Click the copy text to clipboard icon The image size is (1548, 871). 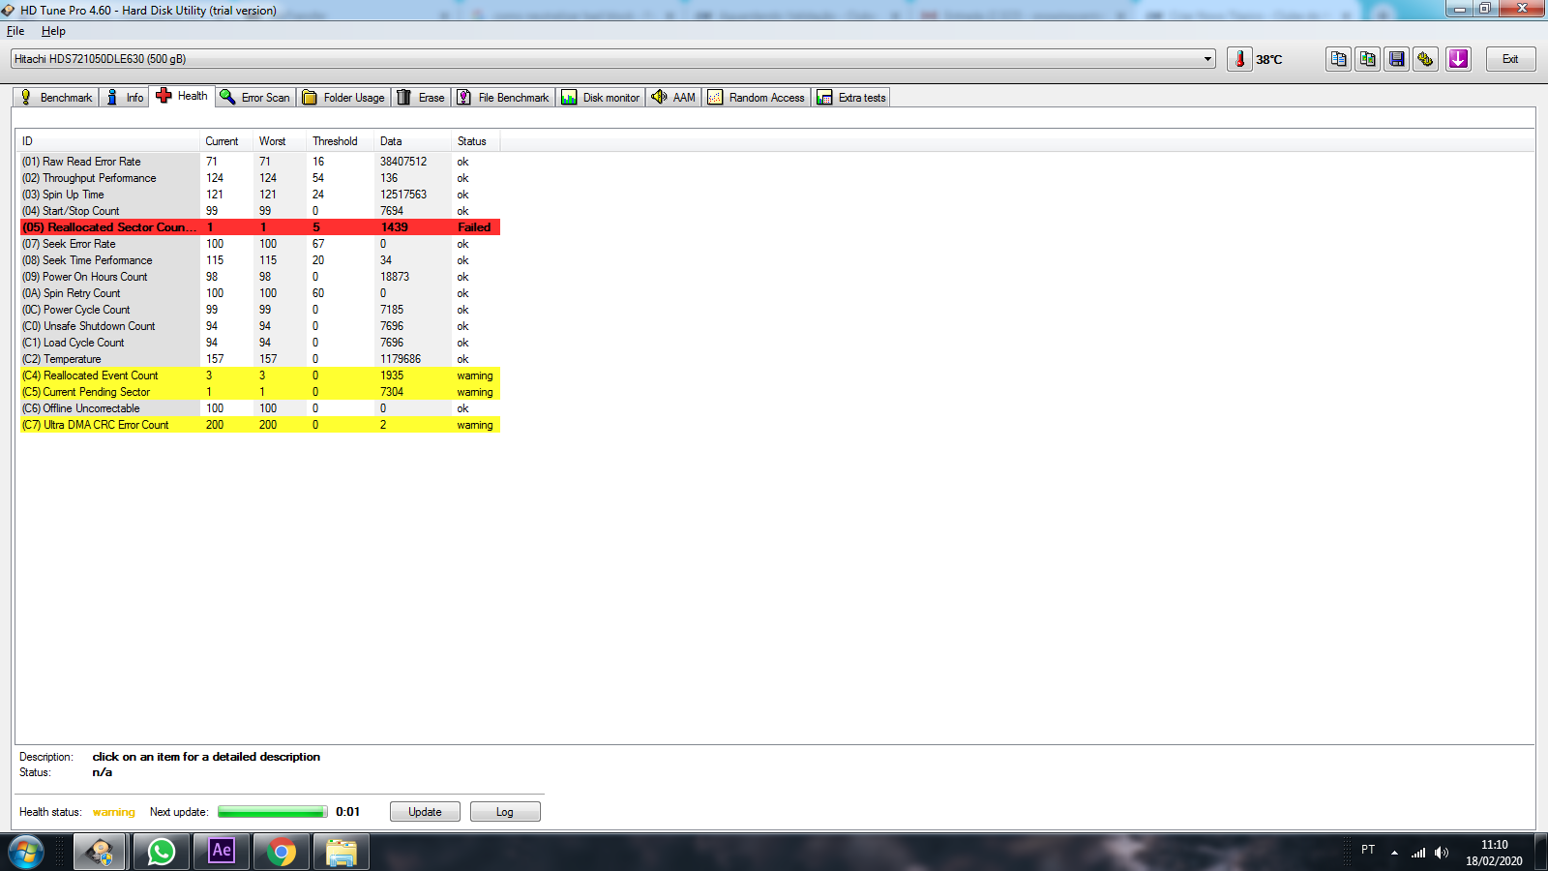(1339, 59)
